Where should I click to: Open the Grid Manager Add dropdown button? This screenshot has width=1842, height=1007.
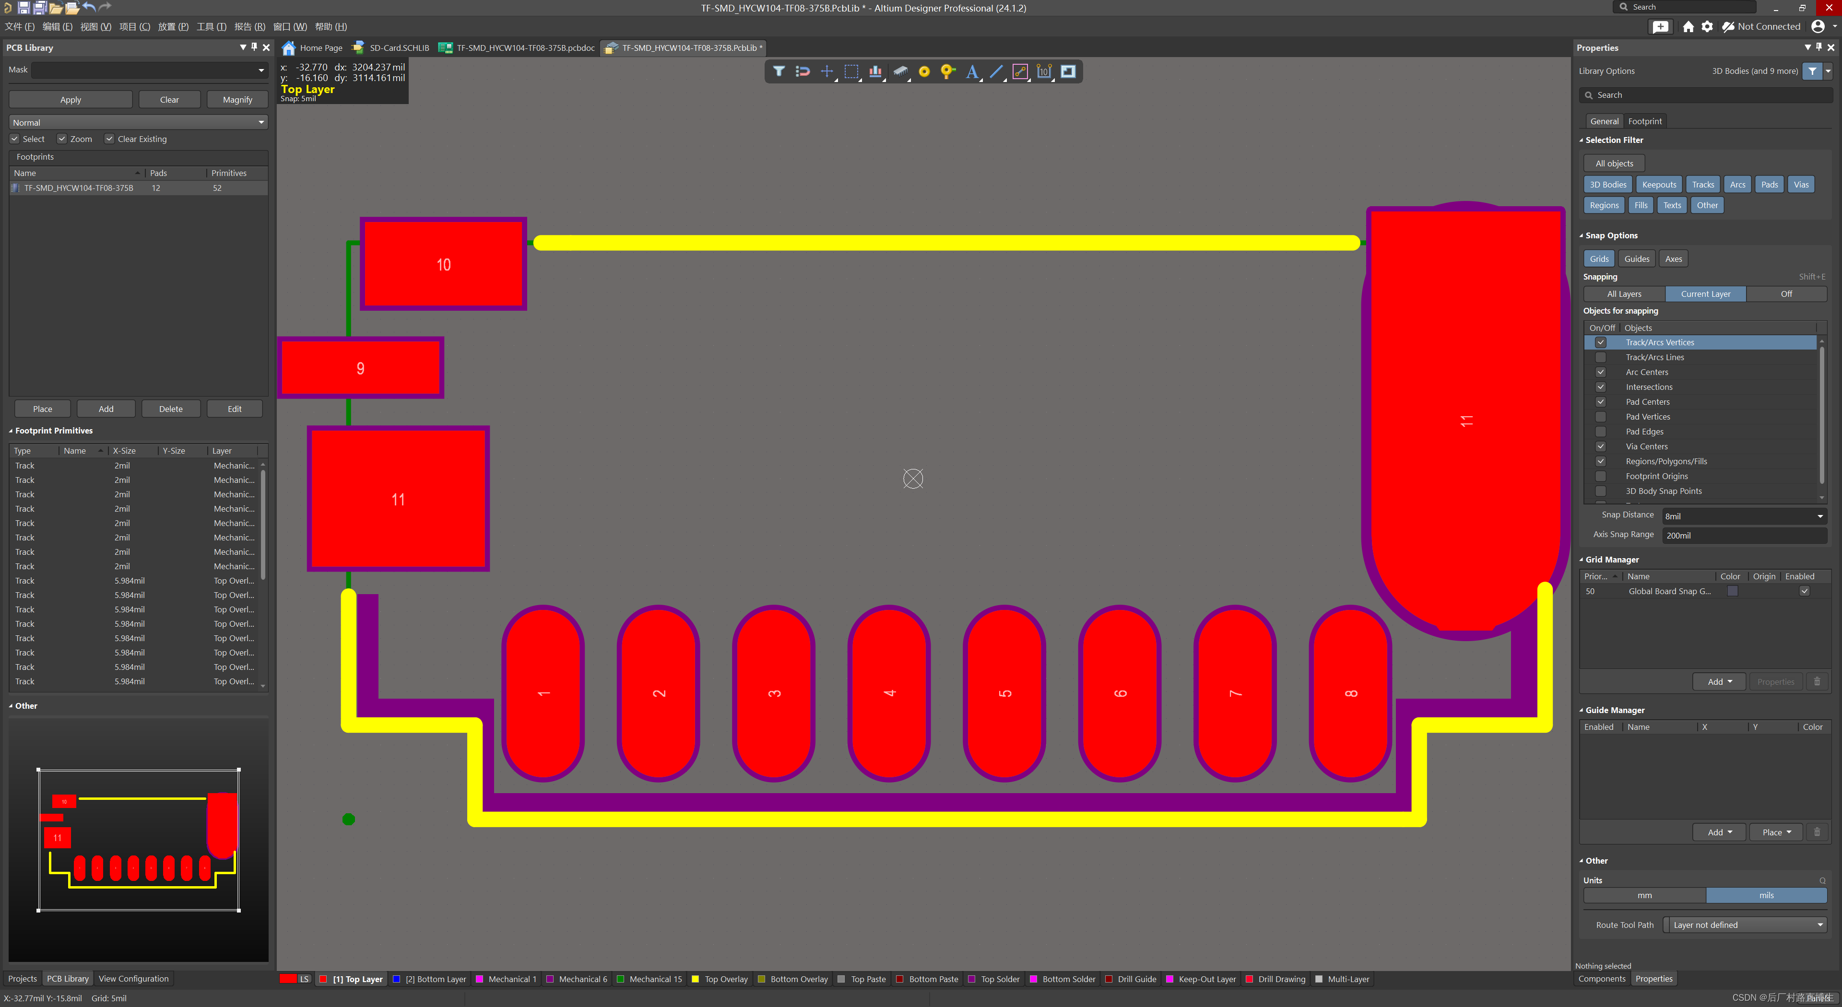tap(1720, 682)
